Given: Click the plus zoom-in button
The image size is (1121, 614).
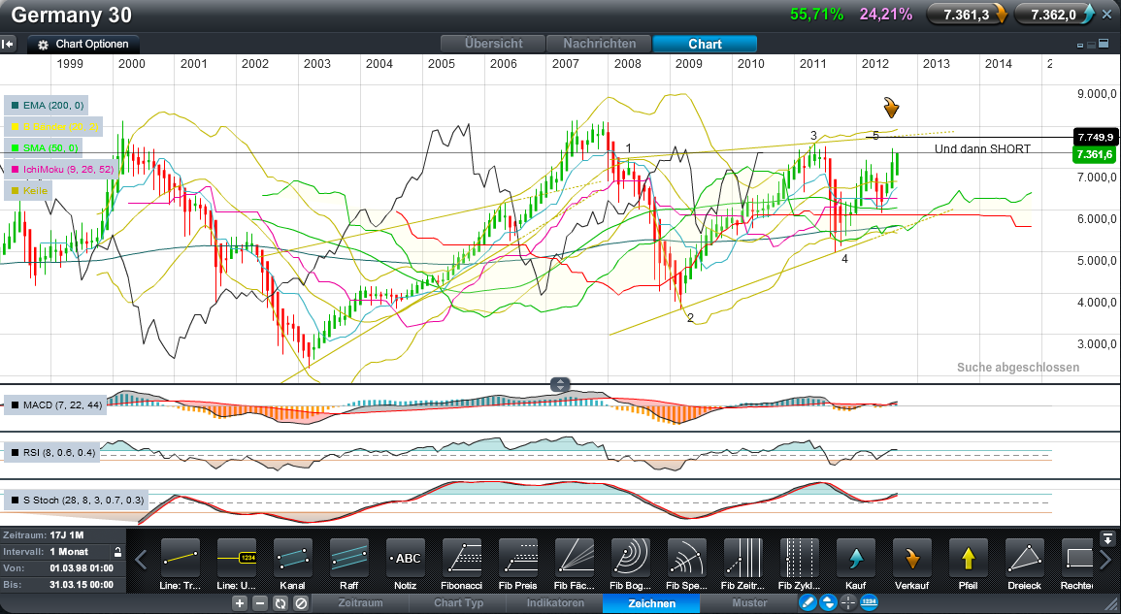Looking at the screenshot, I should (x=240, y=603).
